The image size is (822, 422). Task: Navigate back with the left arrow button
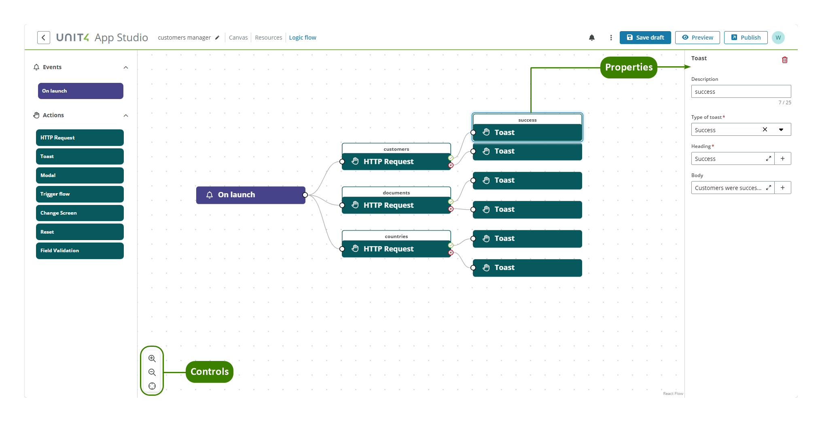tap(43, 37)
